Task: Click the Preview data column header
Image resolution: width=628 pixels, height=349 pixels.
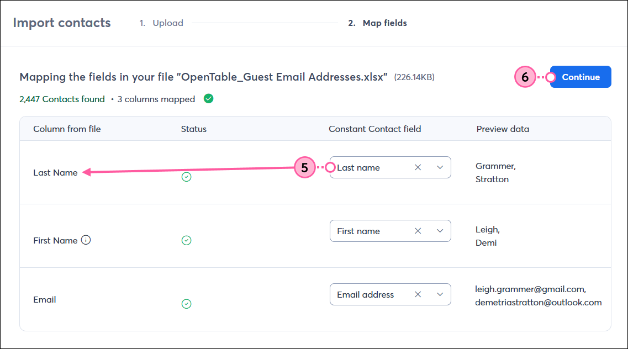Action: (503, 129)
